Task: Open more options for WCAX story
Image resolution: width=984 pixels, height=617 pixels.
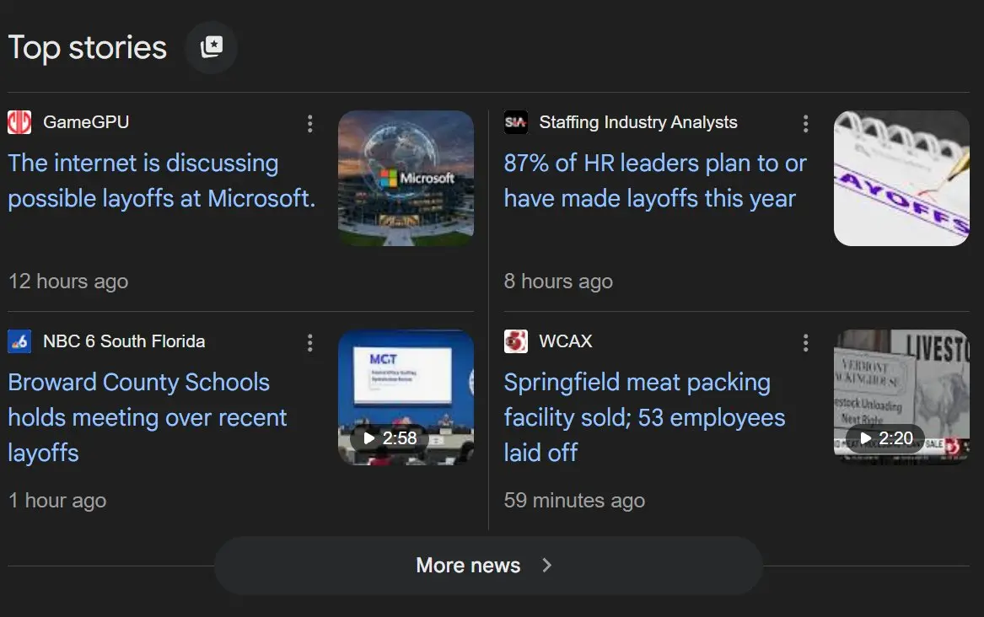Action: coord(806,342)
